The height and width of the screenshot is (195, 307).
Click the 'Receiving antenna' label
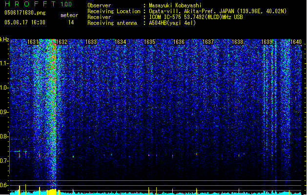coord(112,23)
